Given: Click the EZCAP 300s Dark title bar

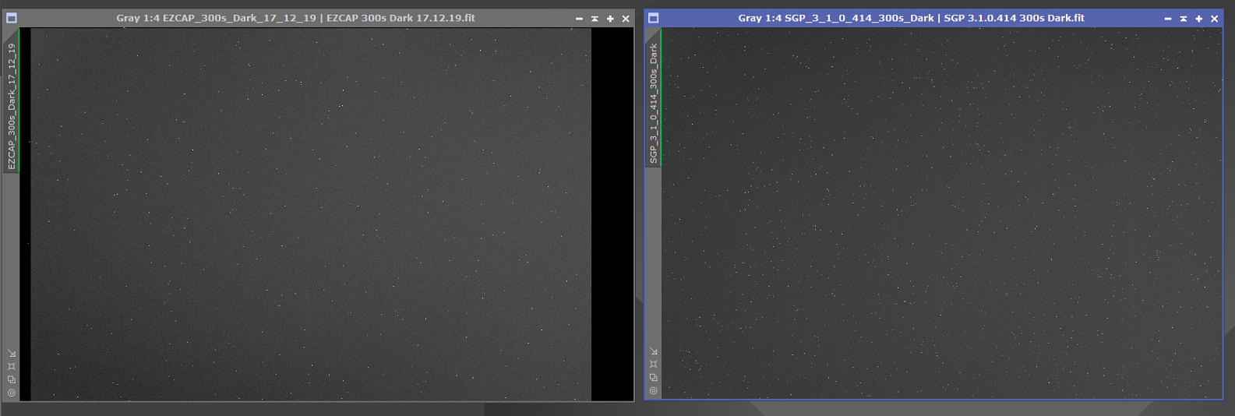Looking at the screenshot, I should coord(295,18).
